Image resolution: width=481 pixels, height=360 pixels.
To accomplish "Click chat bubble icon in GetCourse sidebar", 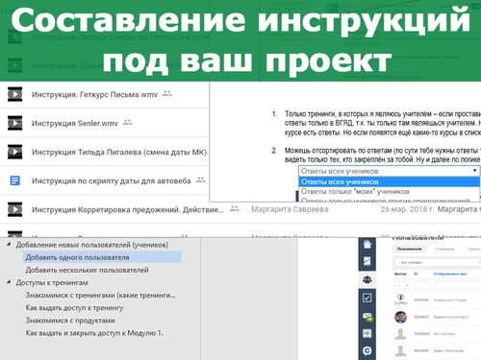I will pyautogui.click(x=367, y=351).
